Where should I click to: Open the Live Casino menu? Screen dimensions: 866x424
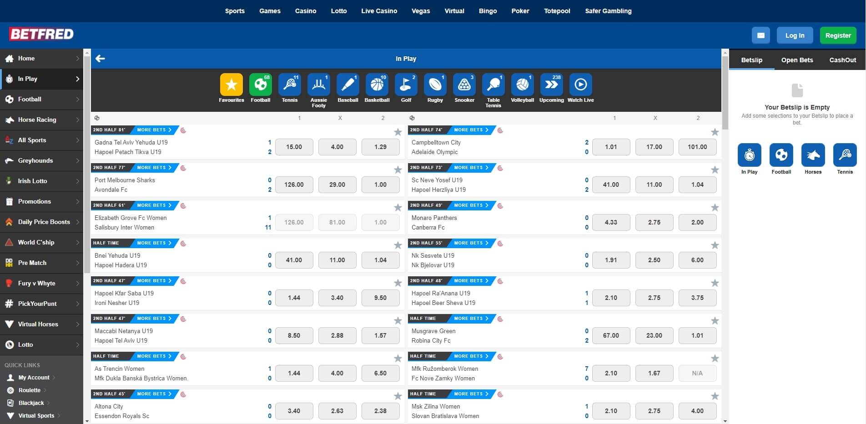pyautogui.click(x=379, y=10)
